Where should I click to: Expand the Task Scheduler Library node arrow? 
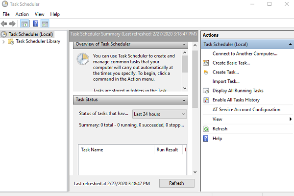[4, 42]
